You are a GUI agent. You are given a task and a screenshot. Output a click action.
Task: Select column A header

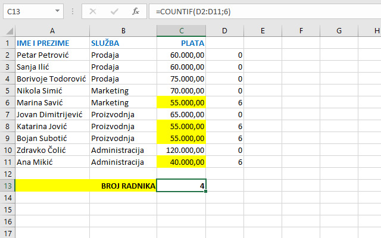pos(52,30)
